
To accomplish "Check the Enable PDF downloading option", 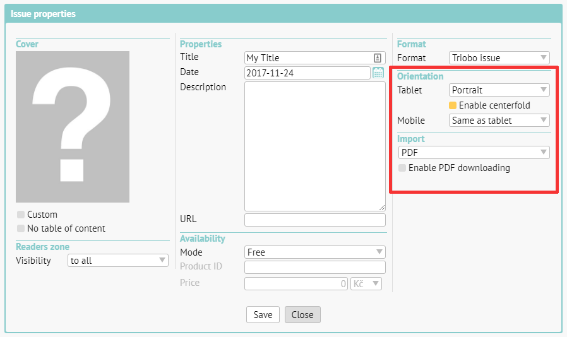I will pyautogui.click(x=402, y=168).
